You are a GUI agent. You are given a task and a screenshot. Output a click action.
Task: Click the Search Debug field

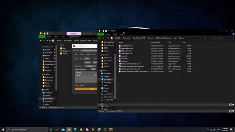pyautogui.click(x=221, y=38)
